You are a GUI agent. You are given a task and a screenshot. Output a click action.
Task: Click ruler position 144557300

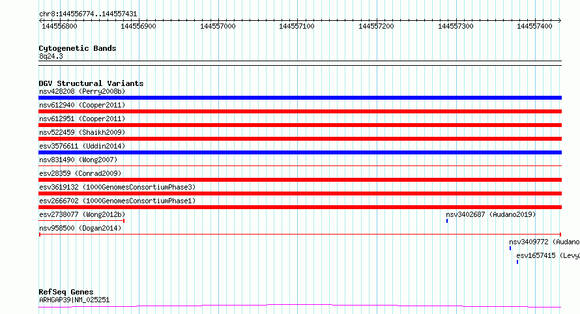click(456, 26)
